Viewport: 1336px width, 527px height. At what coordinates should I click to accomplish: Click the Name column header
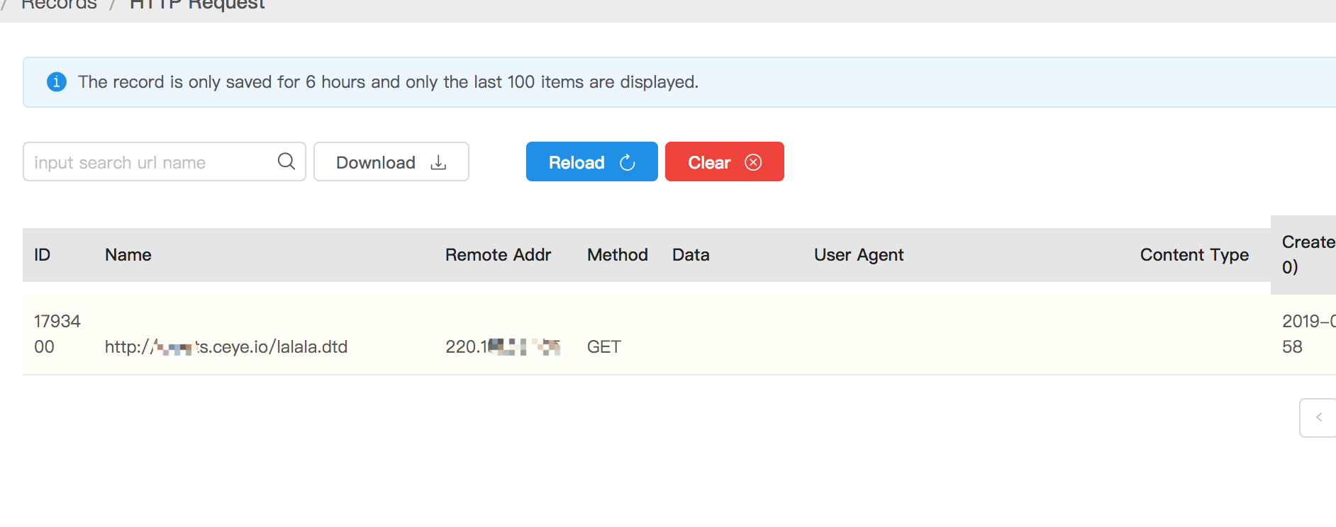pyautogui.click(x=128, y=255)
